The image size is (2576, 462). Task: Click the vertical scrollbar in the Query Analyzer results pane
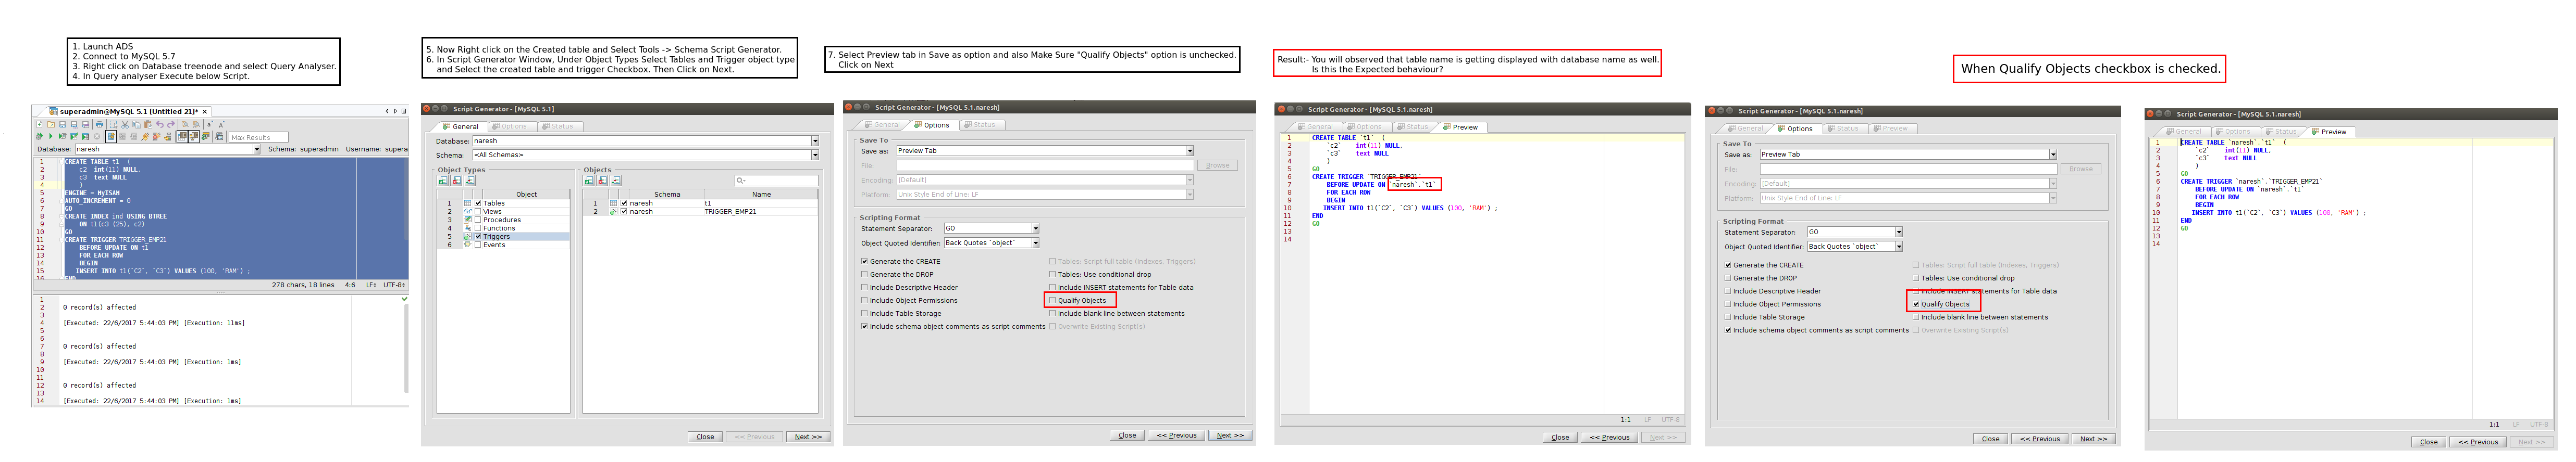(405, 349)
